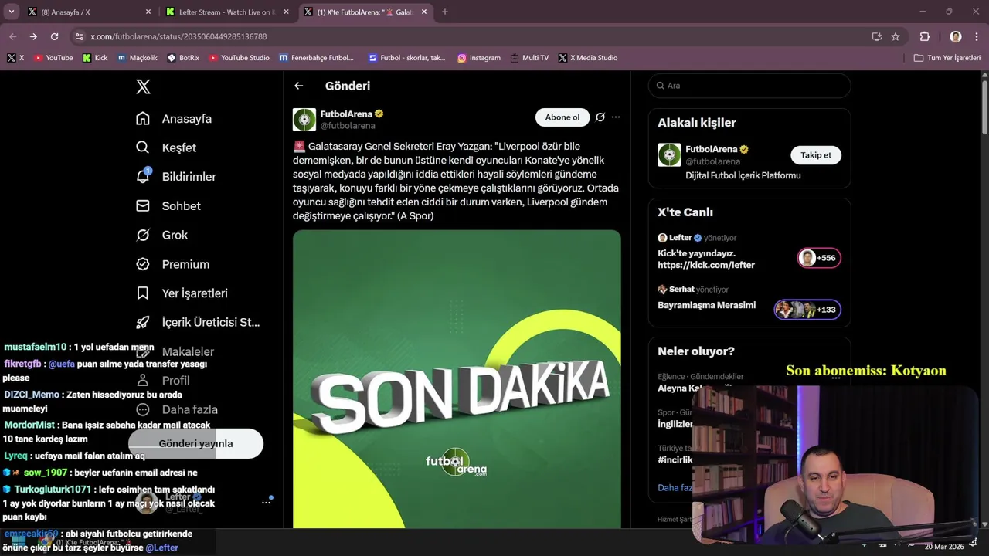Open YouTube bookmark
This screenshot has width=989, height=556.
(53, 58)
